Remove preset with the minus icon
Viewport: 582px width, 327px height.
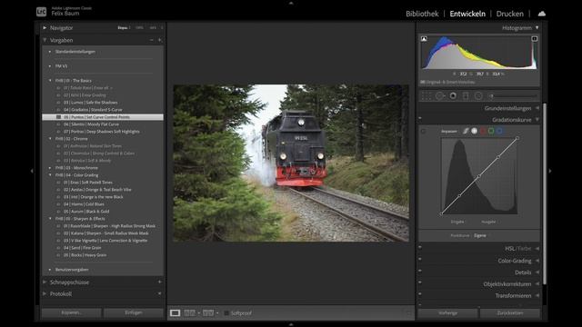click(152, 40)
